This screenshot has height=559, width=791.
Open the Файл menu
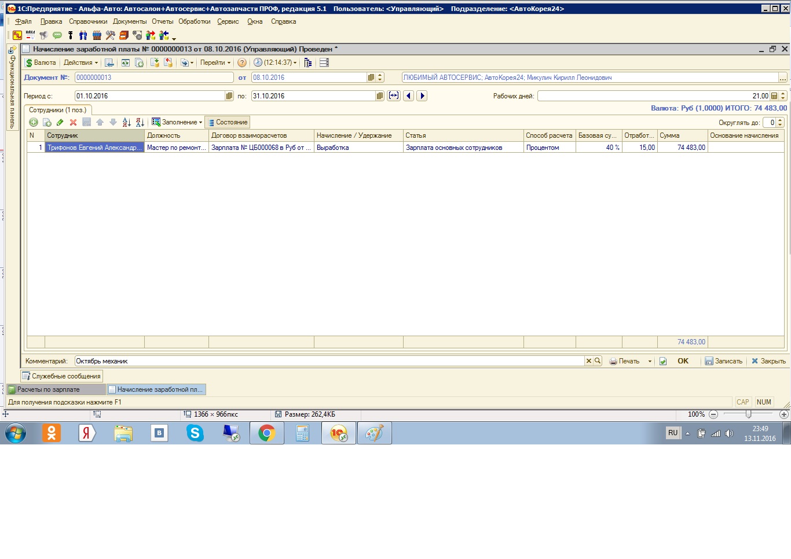24,21
